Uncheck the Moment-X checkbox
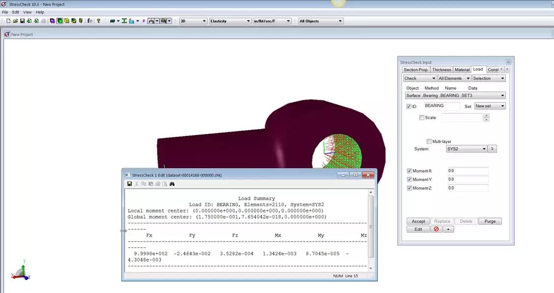Image resolution: width=554 pixels, height=293 pixels. pos(409,170)
